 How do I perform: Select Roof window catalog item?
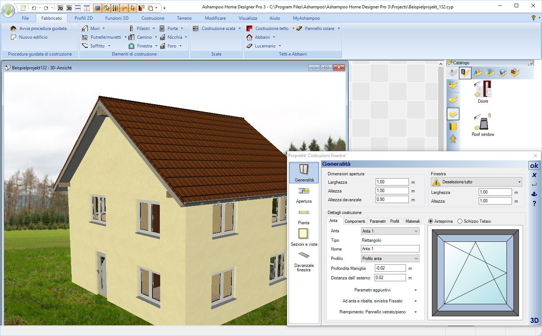[483, 125]
